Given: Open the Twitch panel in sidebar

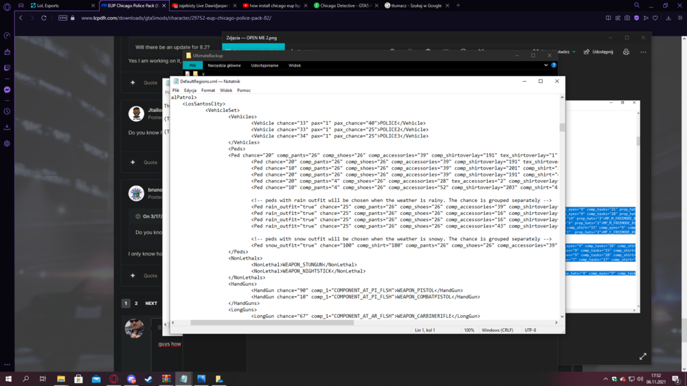Looking at the screenshot, I should 7,68.
